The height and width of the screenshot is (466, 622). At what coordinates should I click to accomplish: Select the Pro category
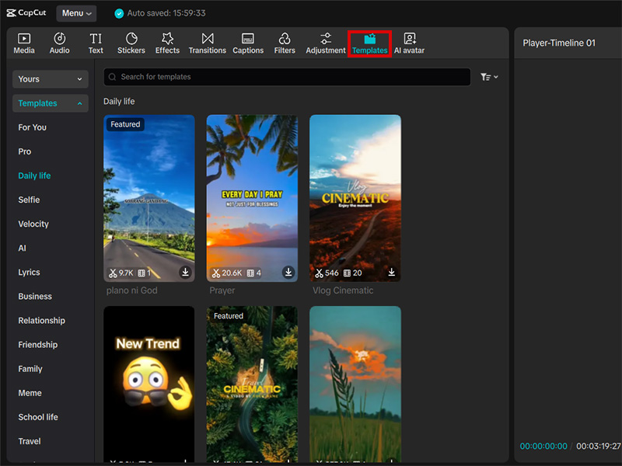[x=25, y=151]
